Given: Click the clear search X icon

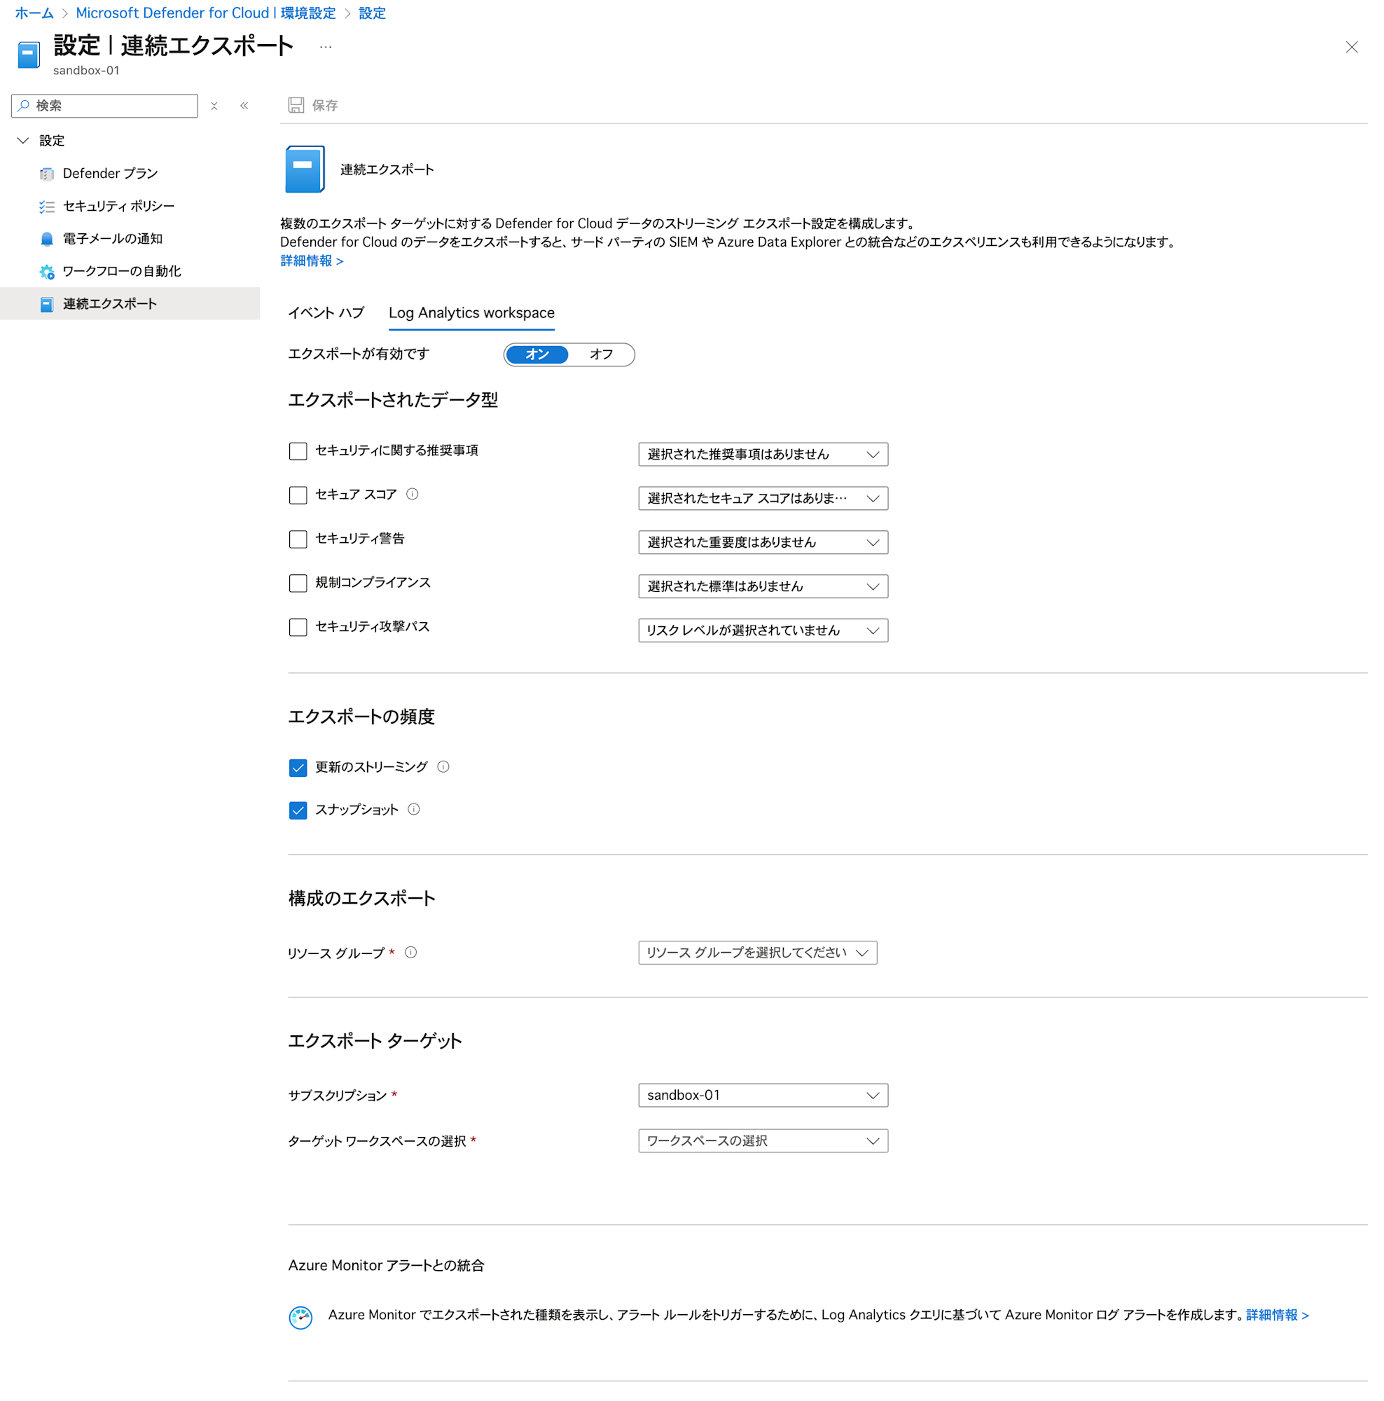Looking at the screenshot, I should [214, 106].
